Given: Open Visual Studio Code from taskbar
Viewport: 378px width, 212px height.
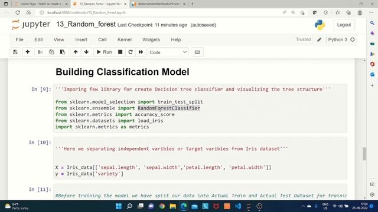Looking at the screenshot, I should (x=238, y=206).
